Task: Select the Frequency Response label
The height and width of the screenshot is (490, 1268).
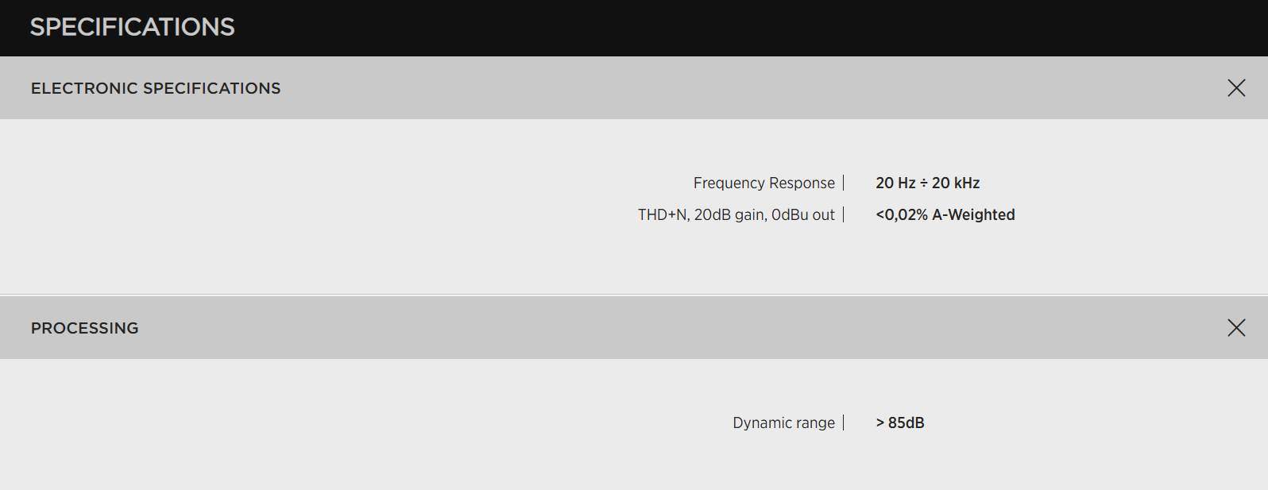Action: coord(764,183)
